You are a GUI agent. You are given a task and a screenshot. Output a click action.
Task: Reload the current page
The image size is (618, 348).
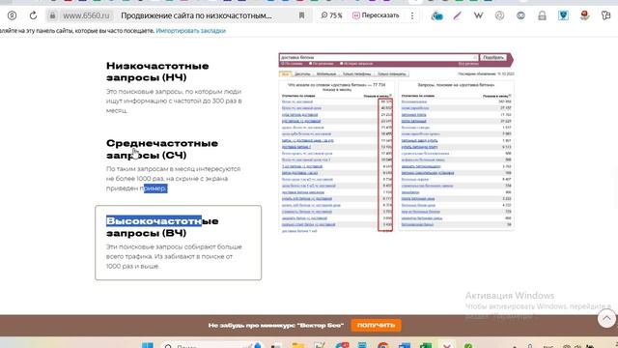pos(33,15)
